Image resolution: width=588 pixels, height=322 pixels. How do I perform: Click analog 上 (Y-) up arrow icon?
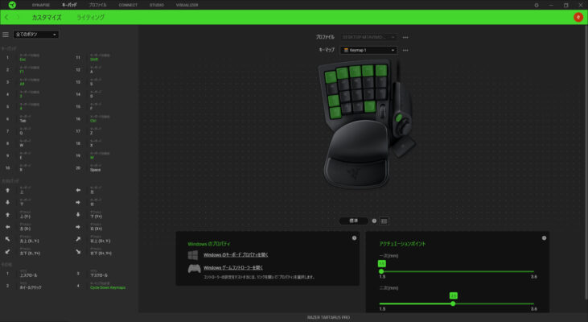click(7, 215)
